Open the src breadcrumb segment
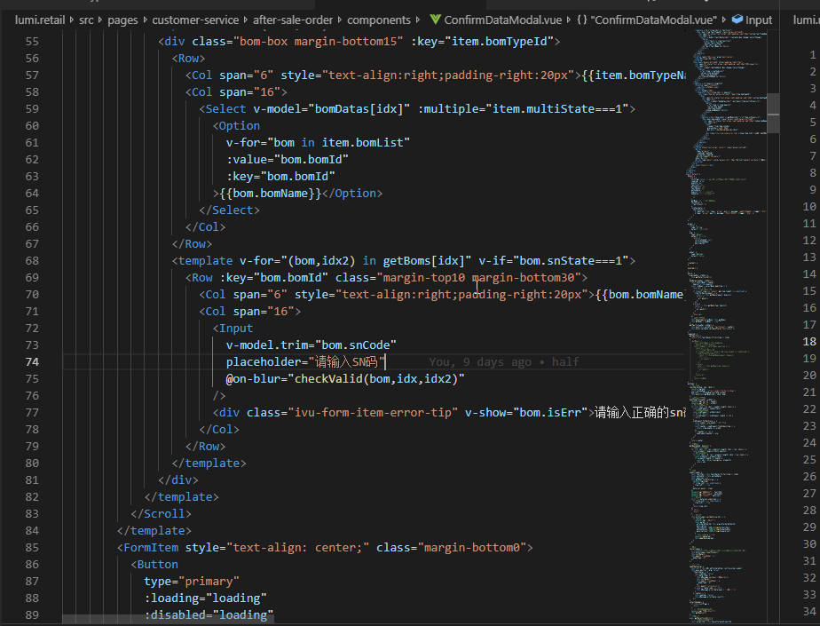The height and width of the screenshot is (626, 820). [x=86, y=20]
